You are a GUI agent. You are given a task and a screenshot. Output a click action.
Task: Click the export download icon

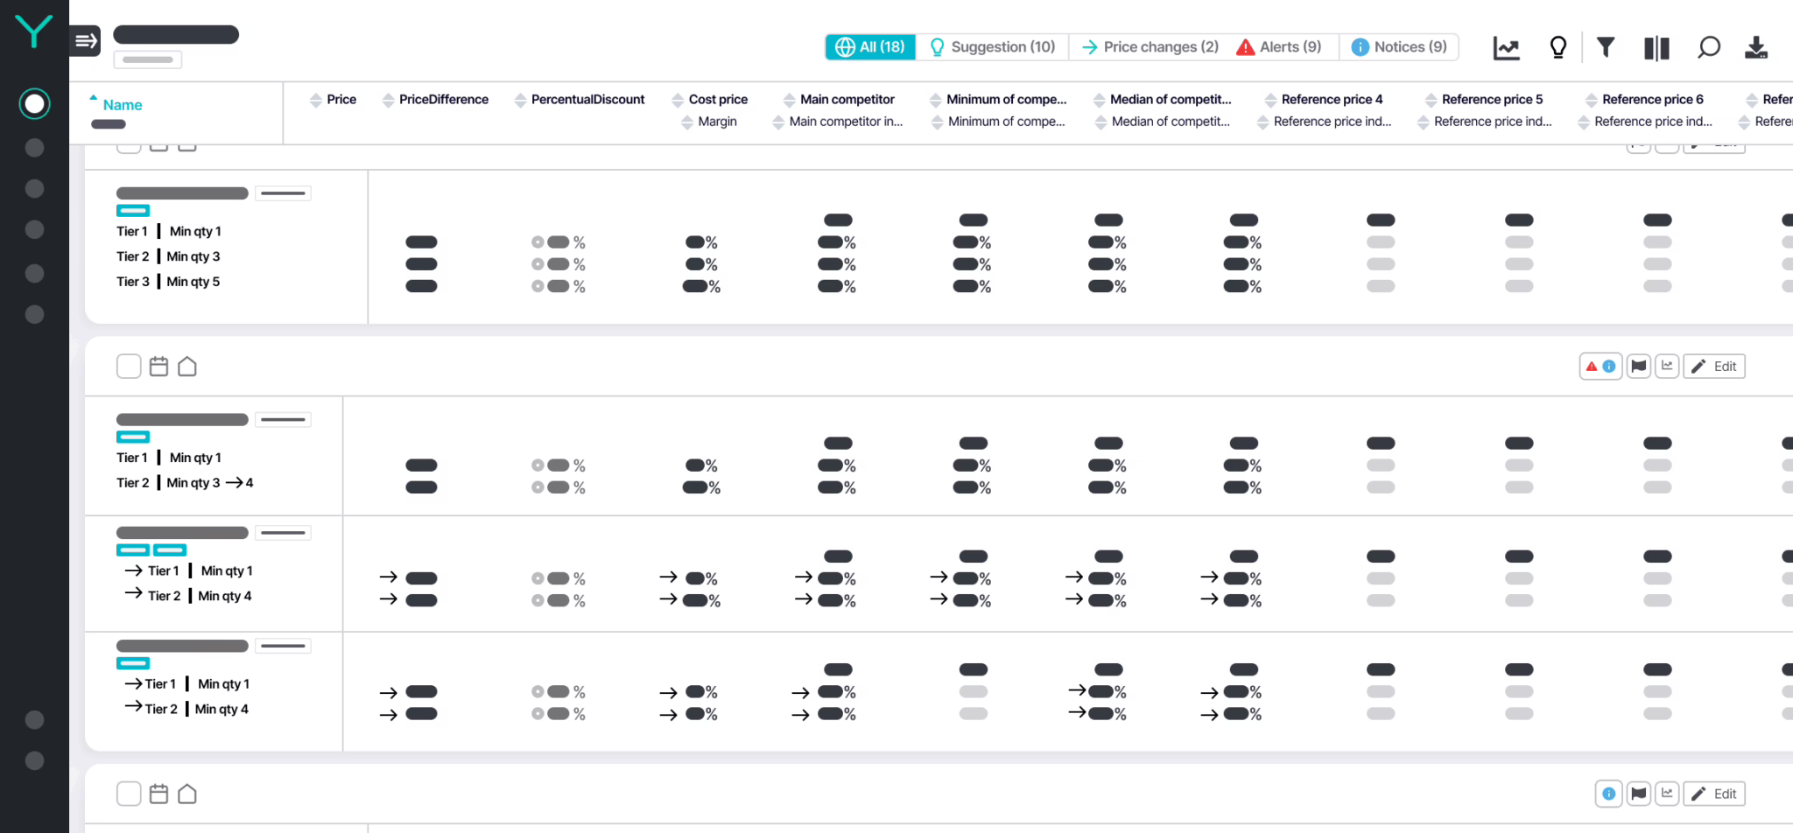pyautogui.click(x=1756, y=47)
